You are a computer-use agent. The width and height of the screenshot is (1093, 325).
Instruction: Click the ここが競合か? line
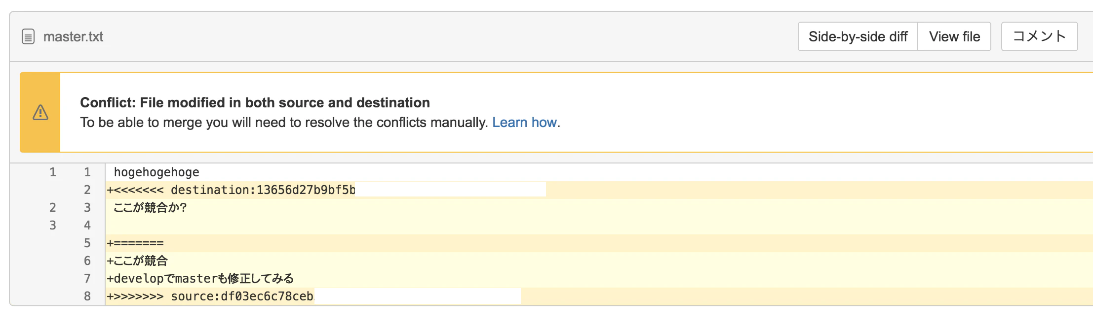(599, 208)
